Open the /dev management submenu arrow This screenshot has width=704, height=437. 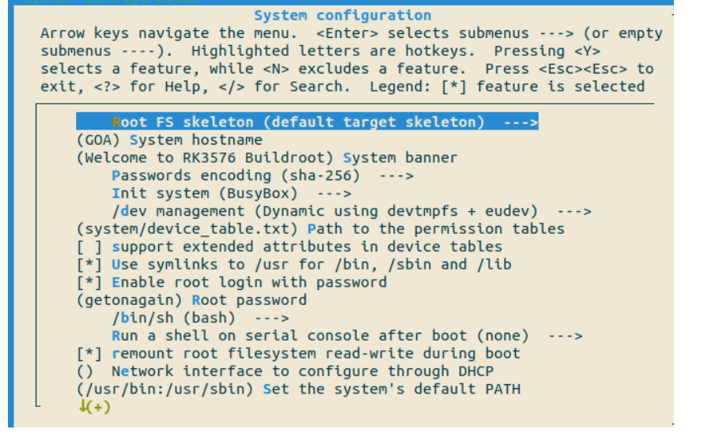tap(574, 211)
